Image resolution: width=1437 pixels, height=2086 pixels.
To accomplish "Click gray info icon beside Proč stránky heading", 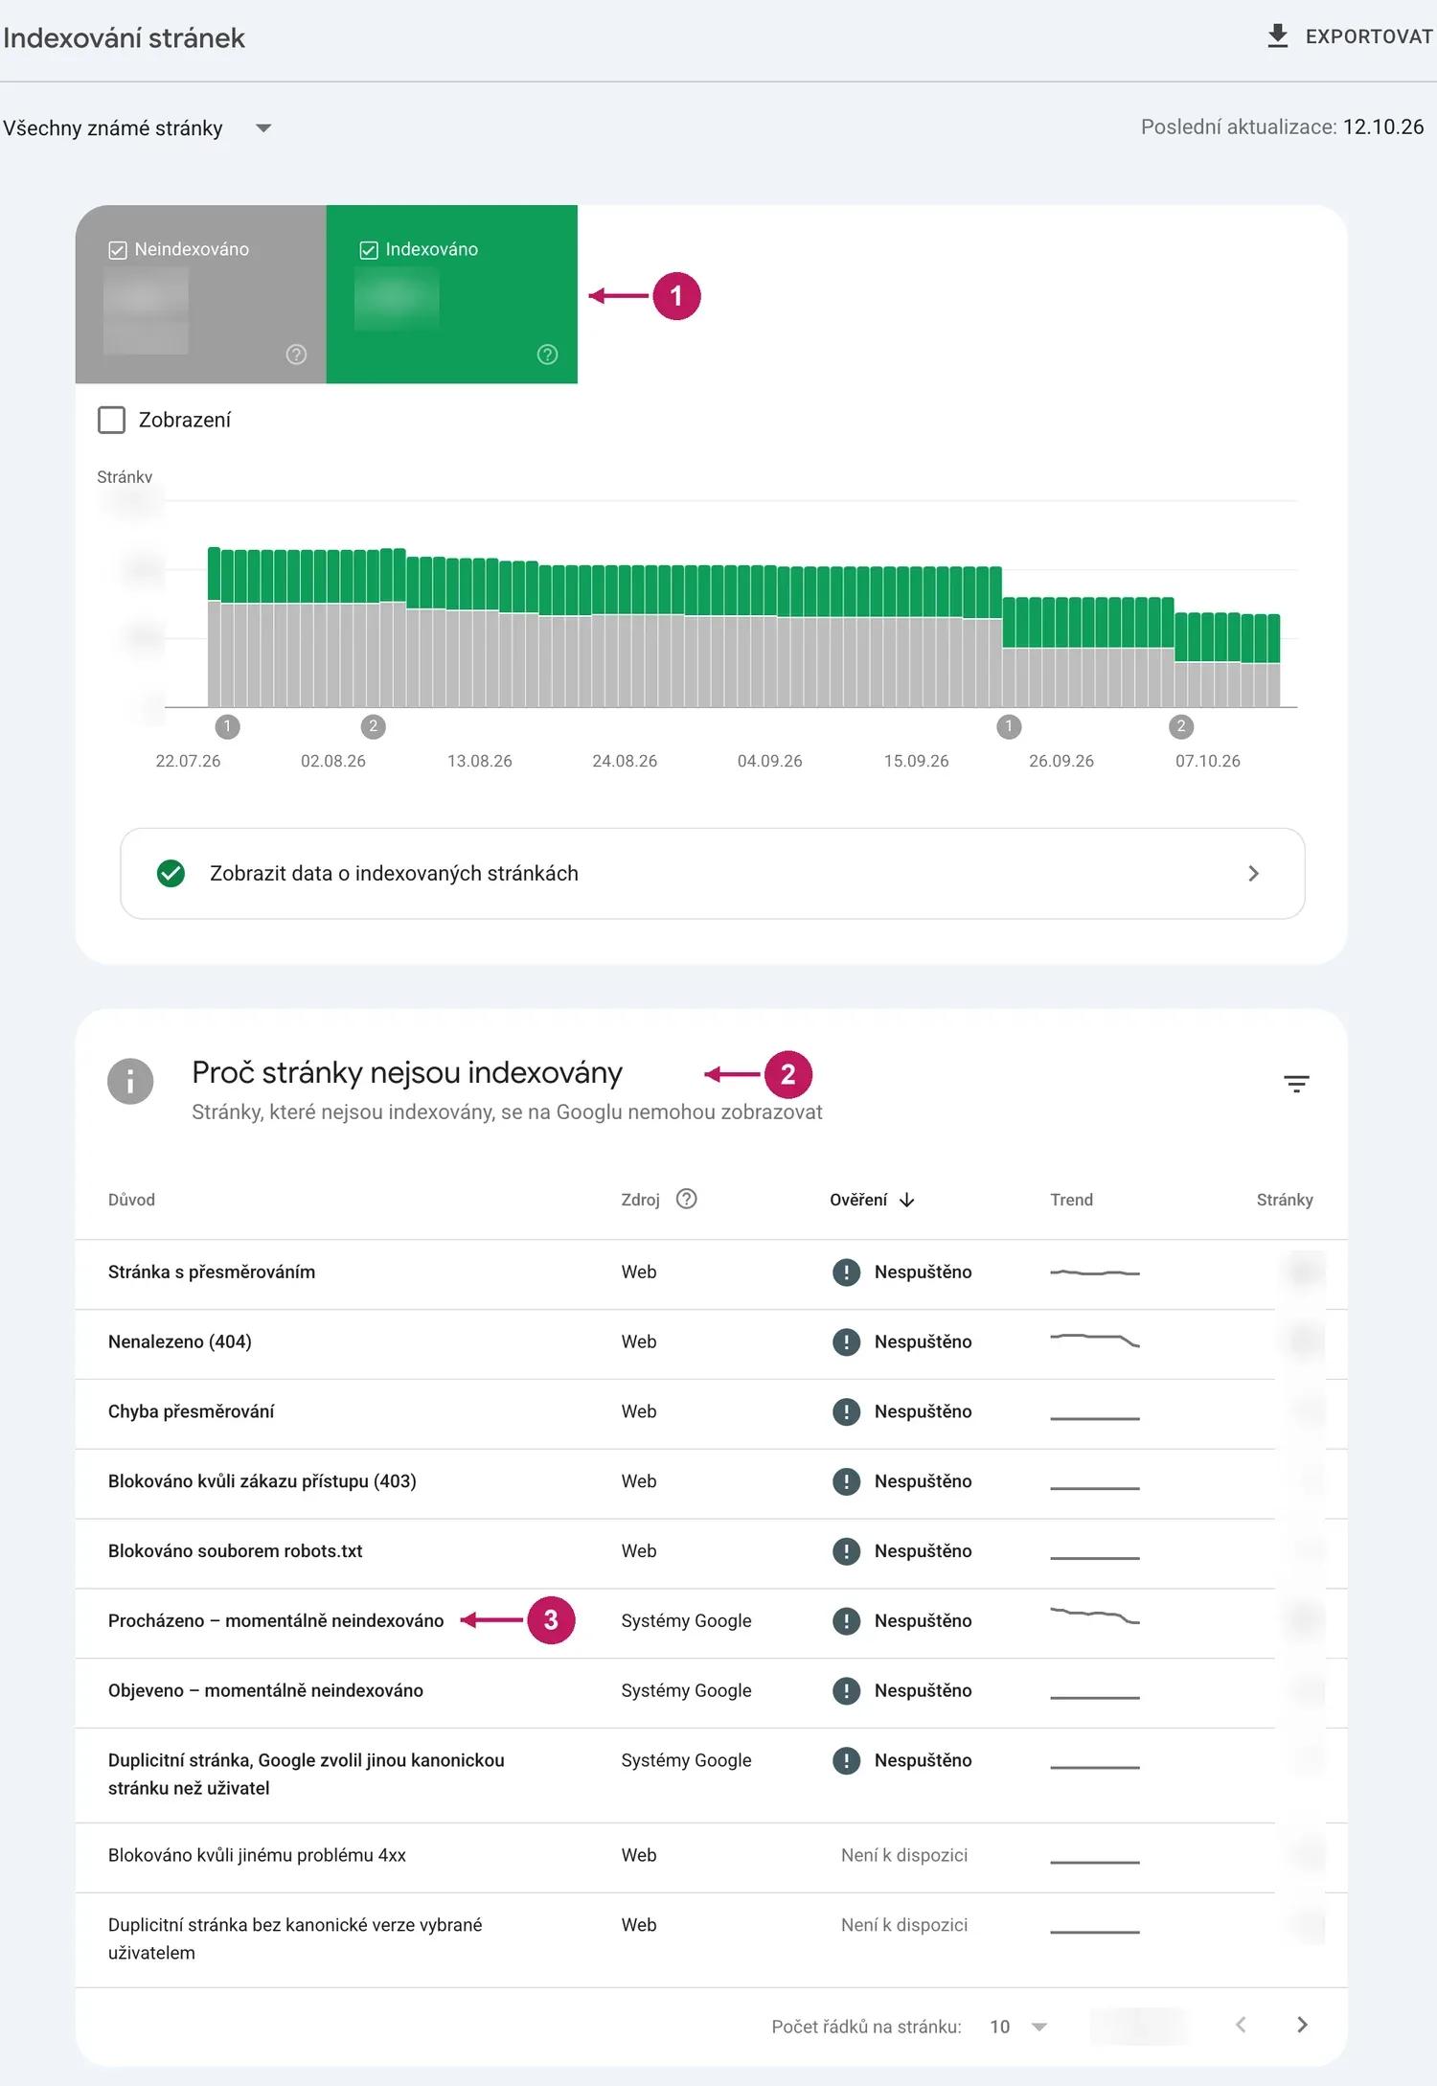I will pyautogui.click(x=130, y=1082).
